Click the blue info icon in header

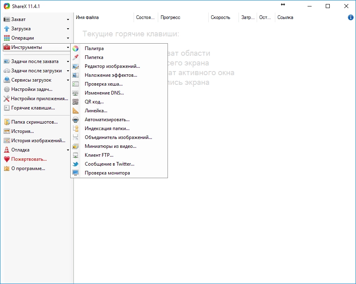350,17
